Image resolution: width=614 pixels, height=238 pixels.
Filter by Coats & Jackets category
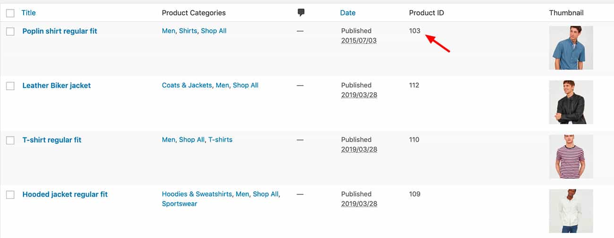pyautogui.click(x=187, y=85)
